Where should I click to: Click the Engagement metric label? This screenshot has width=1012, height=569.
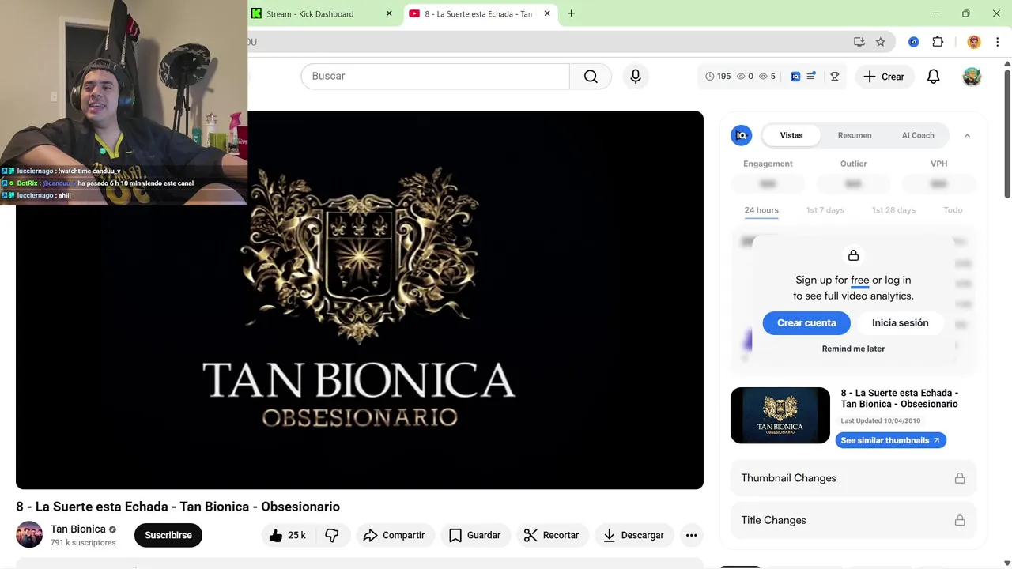[x=768, y=164]
